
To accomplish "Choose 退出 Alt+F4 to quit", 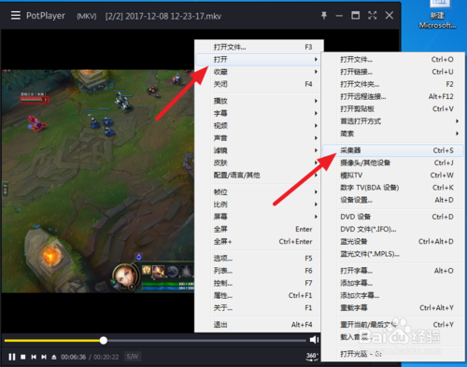I will tap(259, 325).
